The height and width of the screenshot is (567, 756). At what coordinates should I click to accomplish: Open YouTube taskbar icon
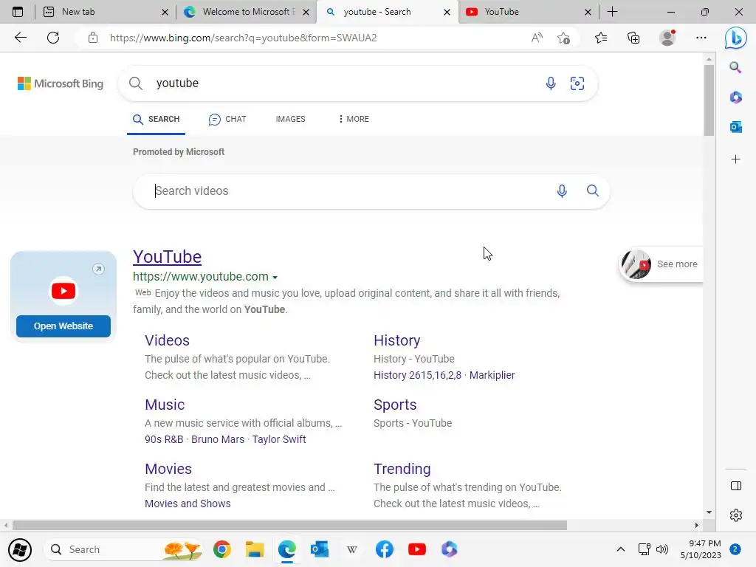[417, 549]
